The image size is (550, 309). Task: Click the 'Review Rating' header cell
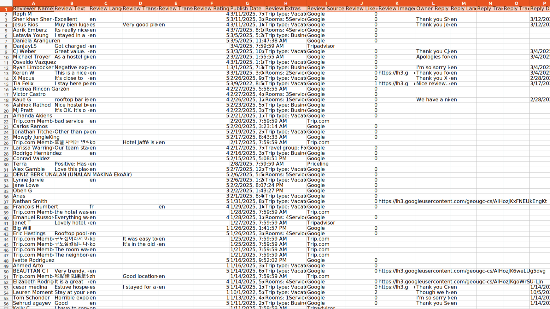[x=211, y=9]
